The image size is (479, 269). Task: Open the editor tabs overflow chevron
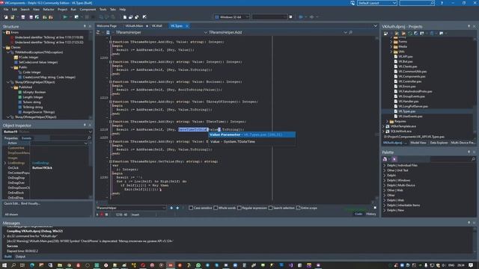376,26
